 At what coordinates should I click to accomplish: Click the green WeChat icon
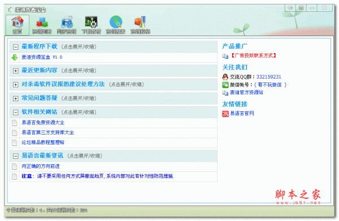225,85
